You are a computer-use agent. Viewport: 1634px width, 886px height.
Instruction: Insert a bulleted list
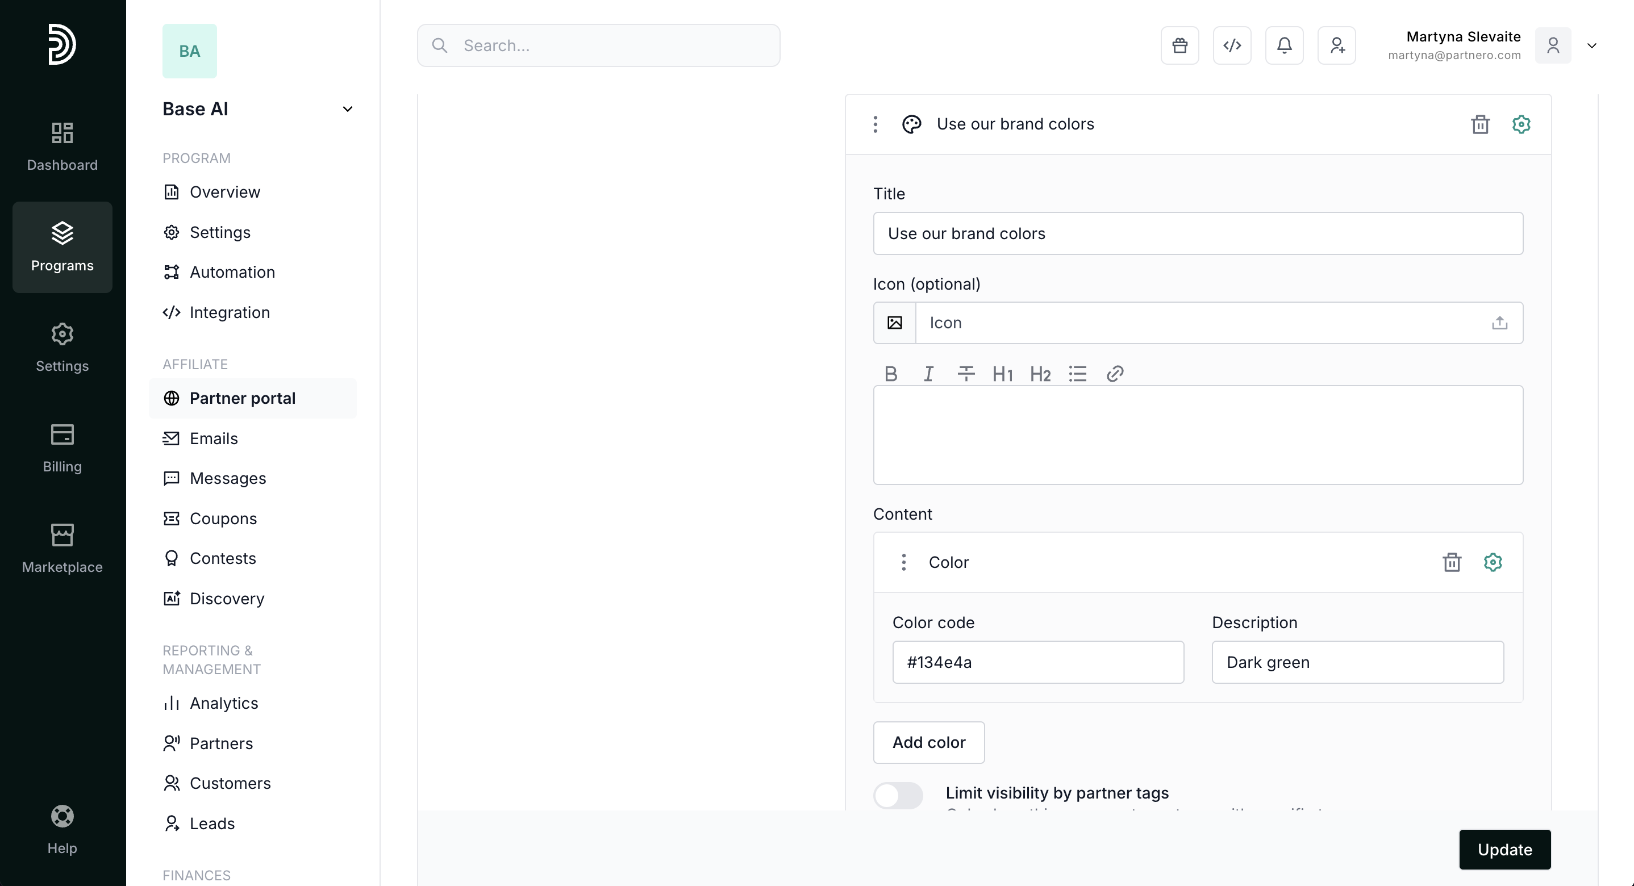tap(1077, 374)
